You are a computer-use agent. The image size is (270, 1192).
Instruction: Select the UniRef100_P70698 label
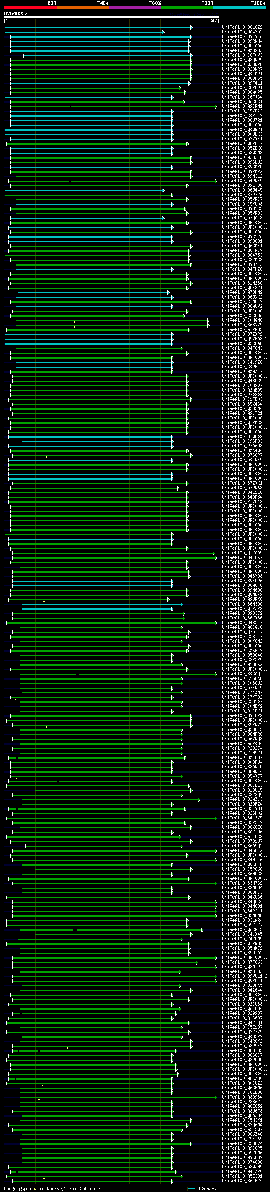[242, 446]
